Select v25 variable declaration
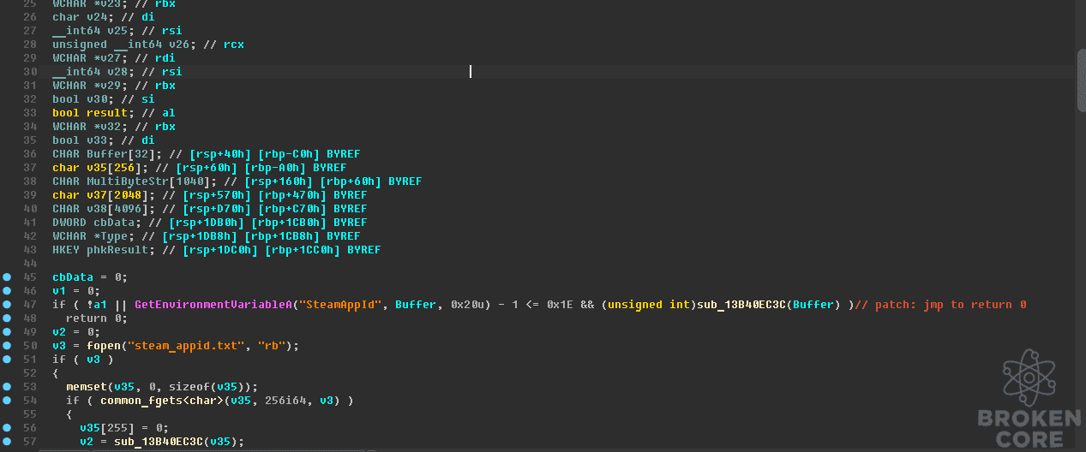 pyautogui.click(x=117, y=31)
